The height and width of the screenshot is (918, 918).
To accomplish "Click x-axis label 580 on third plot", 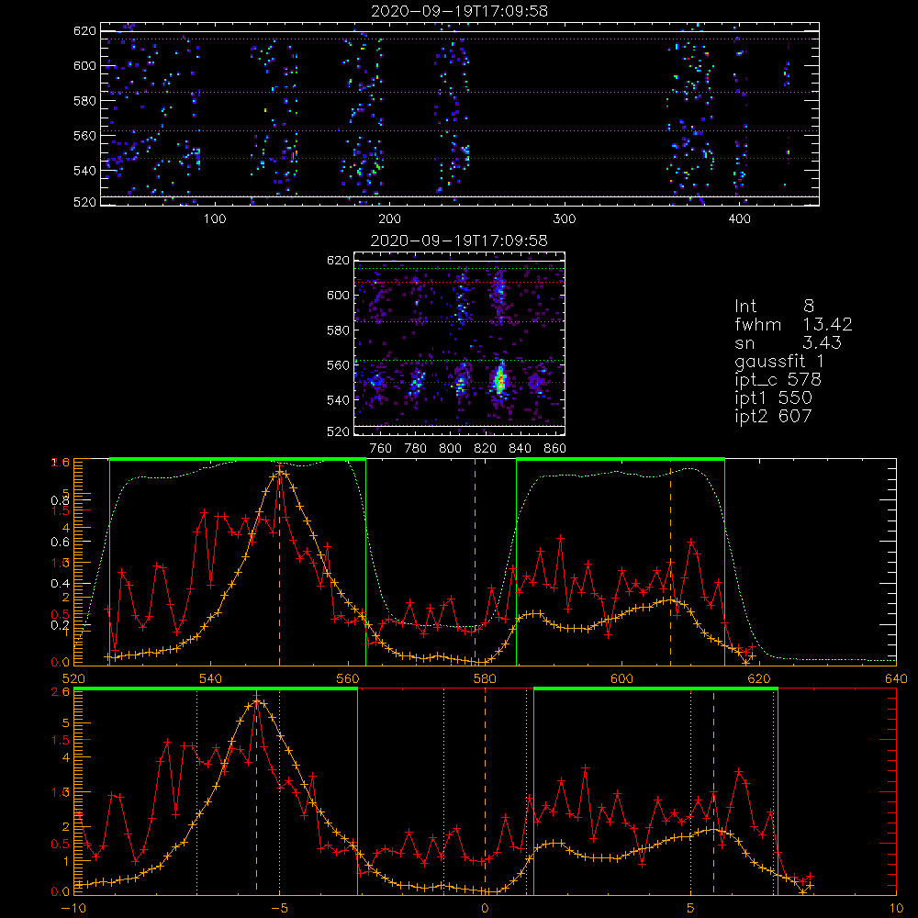I will 485,678.
